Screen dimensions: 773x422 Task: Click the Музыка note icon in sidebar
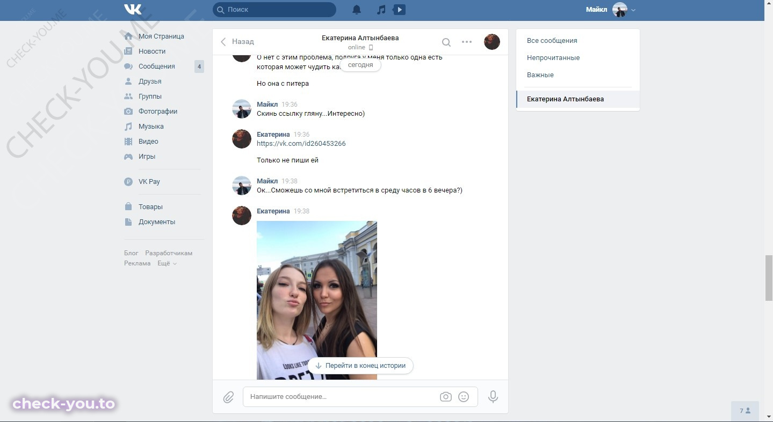pos(128,127)
